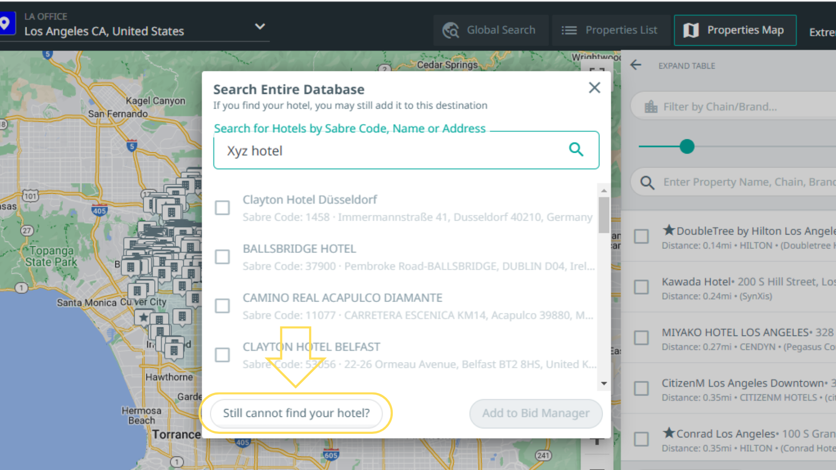Screen dimensions: 836x470
Task: Click the star icon next to Conrad Los Angeles
Action: point(668,433)
